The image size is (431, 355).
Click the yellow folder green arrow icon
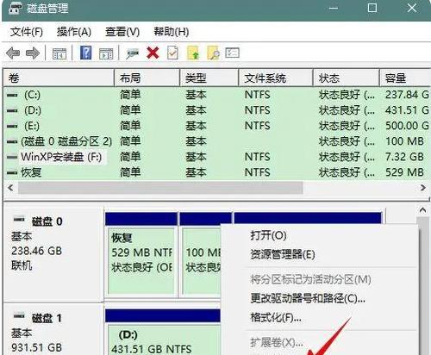pos(193,53)
